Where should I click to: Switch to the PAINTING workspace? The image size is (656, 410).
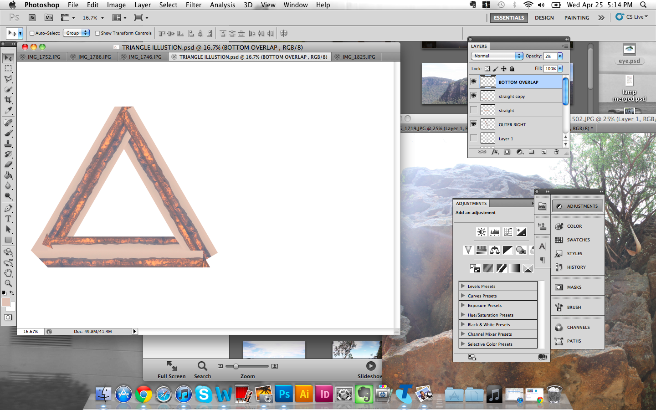pos(577,18)
